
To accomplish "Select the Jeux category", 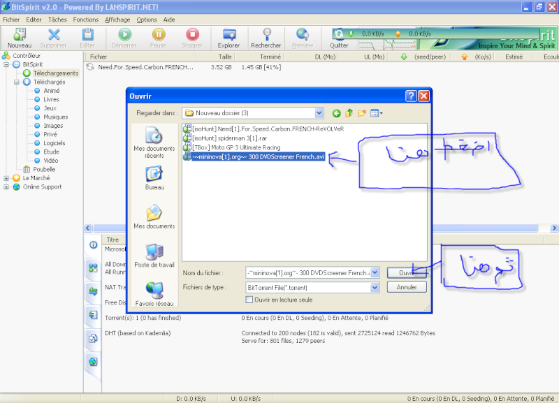I will tap(50, 108).
